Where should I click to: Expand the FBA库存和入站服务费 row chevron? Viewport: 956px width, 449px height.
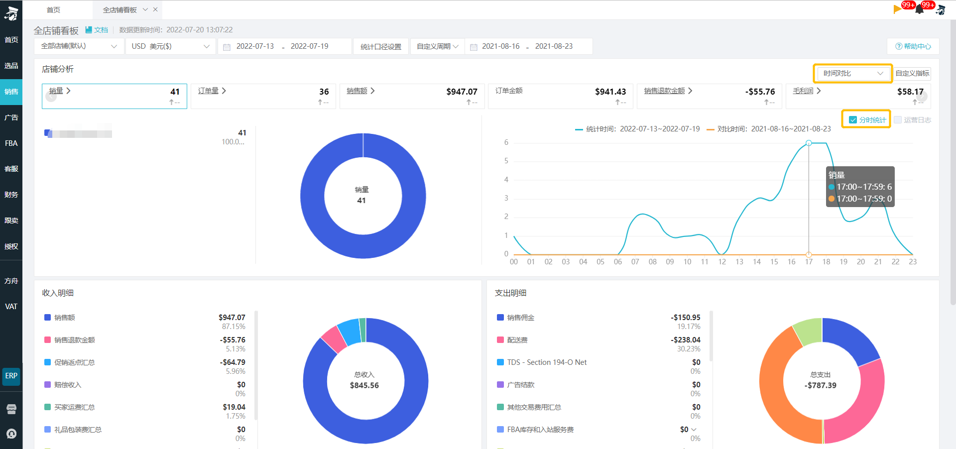click(694, 430)
